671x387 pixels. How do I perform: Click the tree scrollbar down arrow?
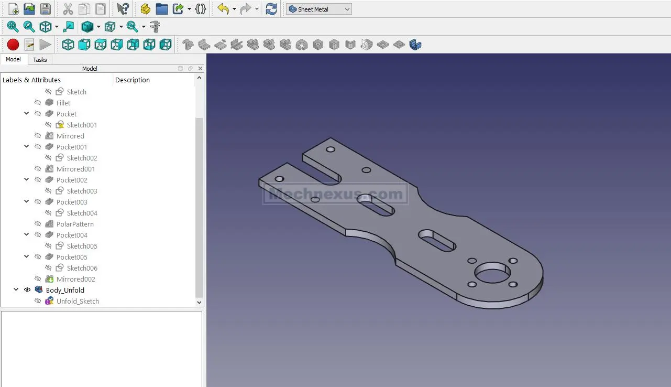pos(199,302)
